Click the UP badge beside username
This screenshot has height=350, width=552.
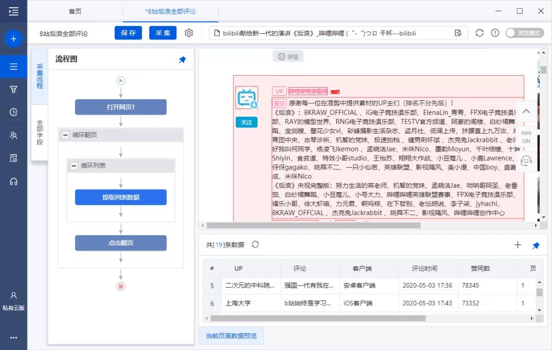point(279,91)
